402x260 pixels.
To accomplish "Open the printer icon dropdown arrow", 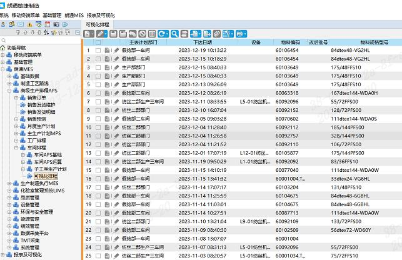I will [x=246, y=33].
